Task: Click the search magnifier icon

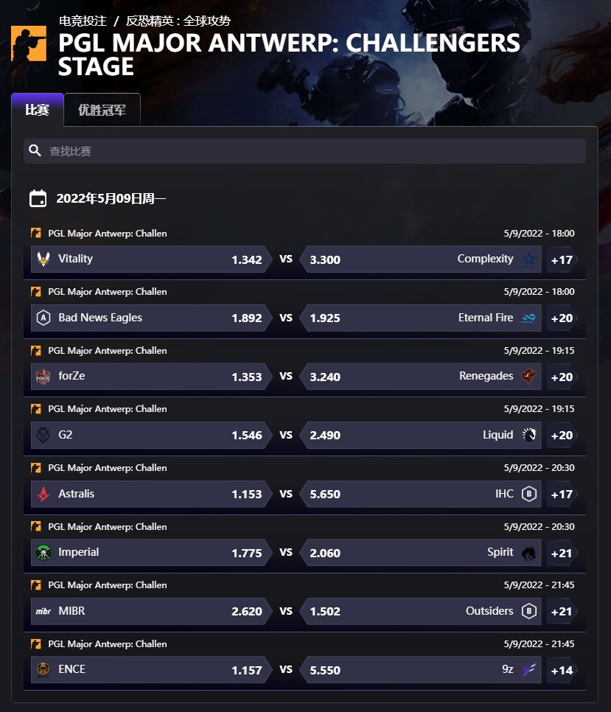Action: coord(35,151)
